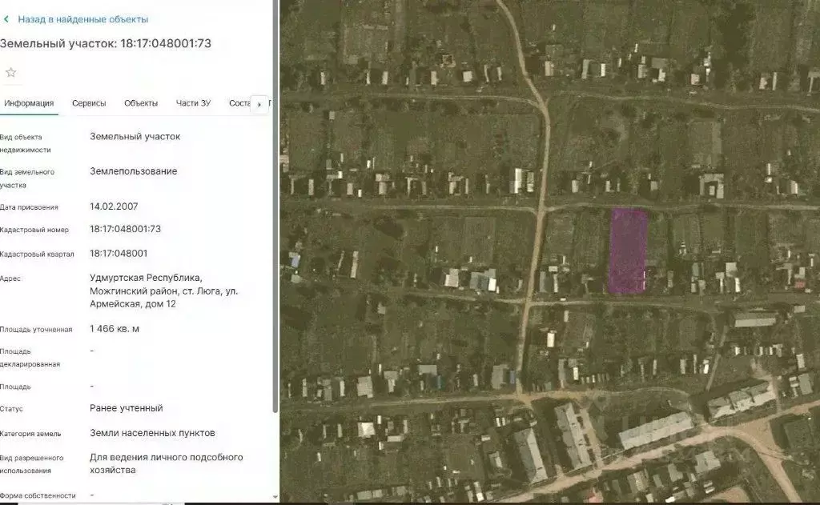Open the 'Назад в найденные объекты' link

(x=82, y=19)
